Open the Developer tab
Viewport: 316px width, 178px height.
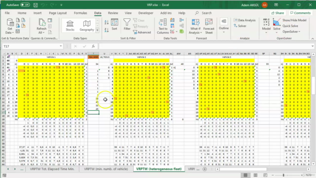click(146, 13)
